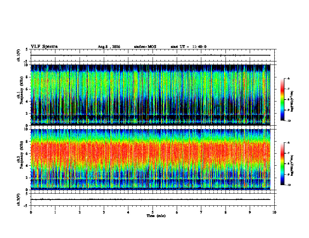Screen dimensions: 309x238
Task: Click the ch.2 frequency axis tick "8"
Action: [27, 142]
